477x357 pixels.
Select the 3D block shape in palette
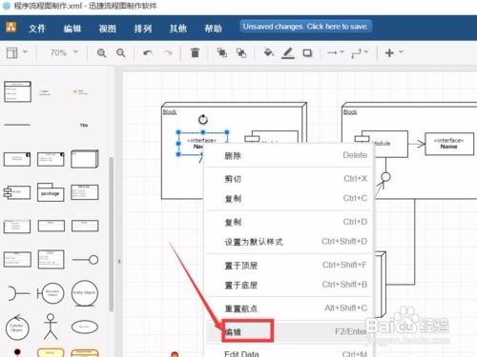pyautogui.click(x=85, y=159)
